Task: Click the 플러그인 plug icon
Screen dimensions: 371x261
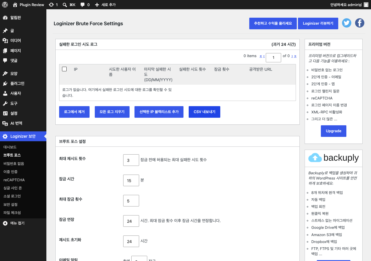Action: [5, 84]
